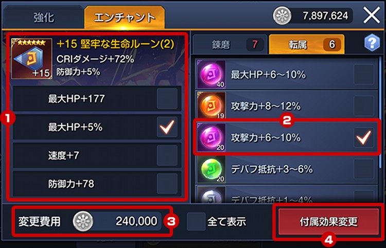
Task: Switch to the 強化 tab
Action: pos(44,17)
